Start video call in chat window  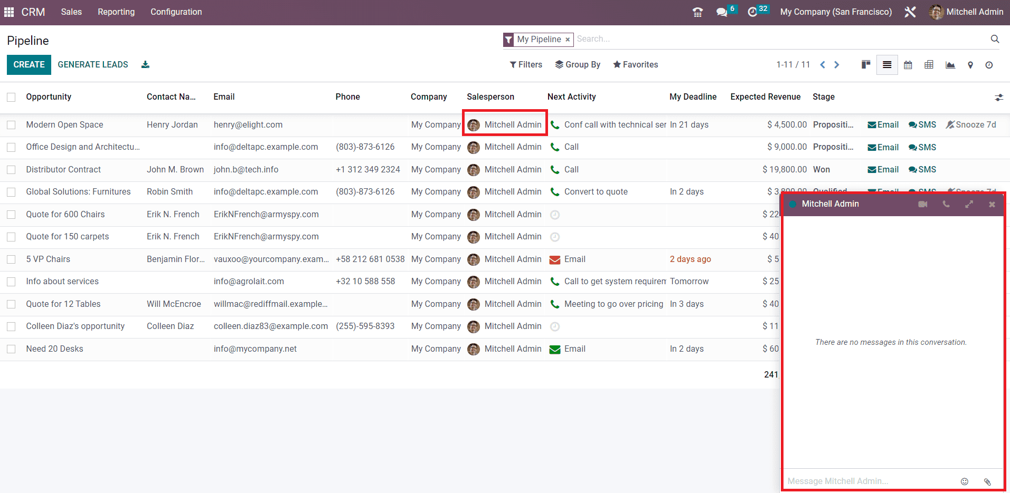(x=922, y=204)
